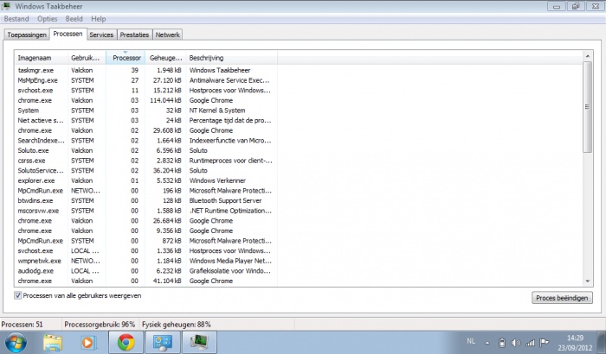Viewport: 606px width, 354px height.
Task: Select the btwdins.exe process row
Action: (145, 200)
